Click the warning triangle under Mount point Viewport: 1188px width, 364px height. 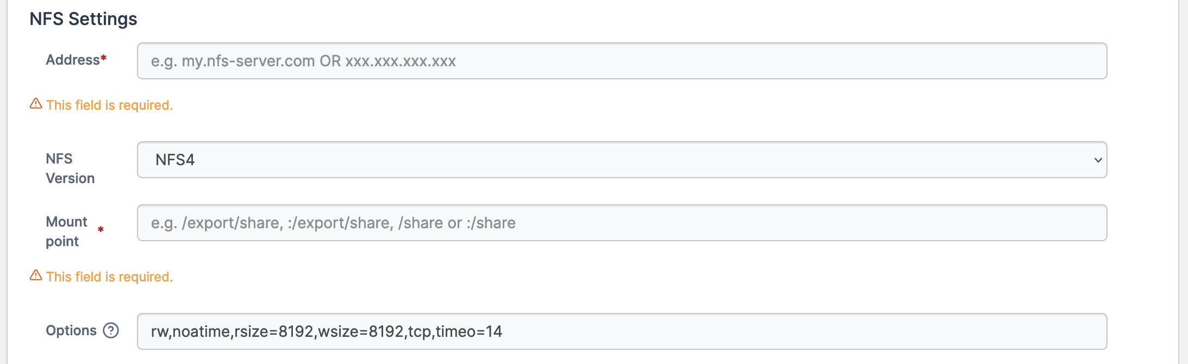coord(35,276)
